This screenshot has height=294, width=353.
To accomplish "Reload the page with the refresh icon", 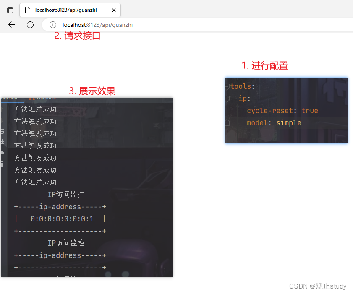I will [x=30, y=24].
